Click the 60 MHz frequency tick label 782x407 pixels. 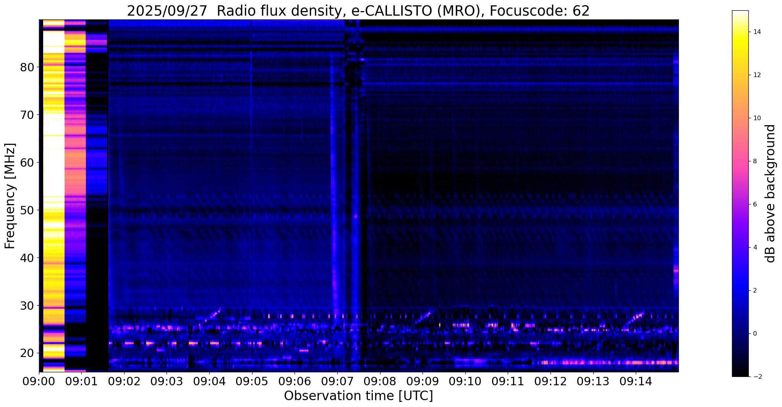27,162
